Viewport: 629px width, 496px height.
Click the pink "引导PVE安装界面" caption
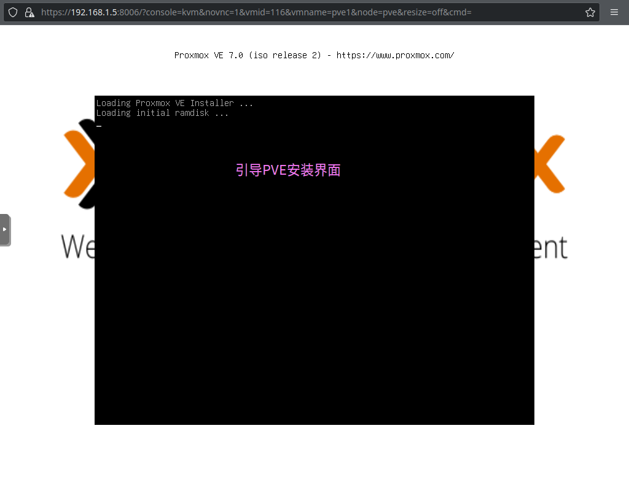point(288,170)
